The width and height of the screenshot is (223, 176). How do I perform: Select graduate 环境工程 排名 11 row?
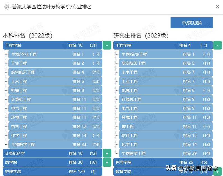166,117
